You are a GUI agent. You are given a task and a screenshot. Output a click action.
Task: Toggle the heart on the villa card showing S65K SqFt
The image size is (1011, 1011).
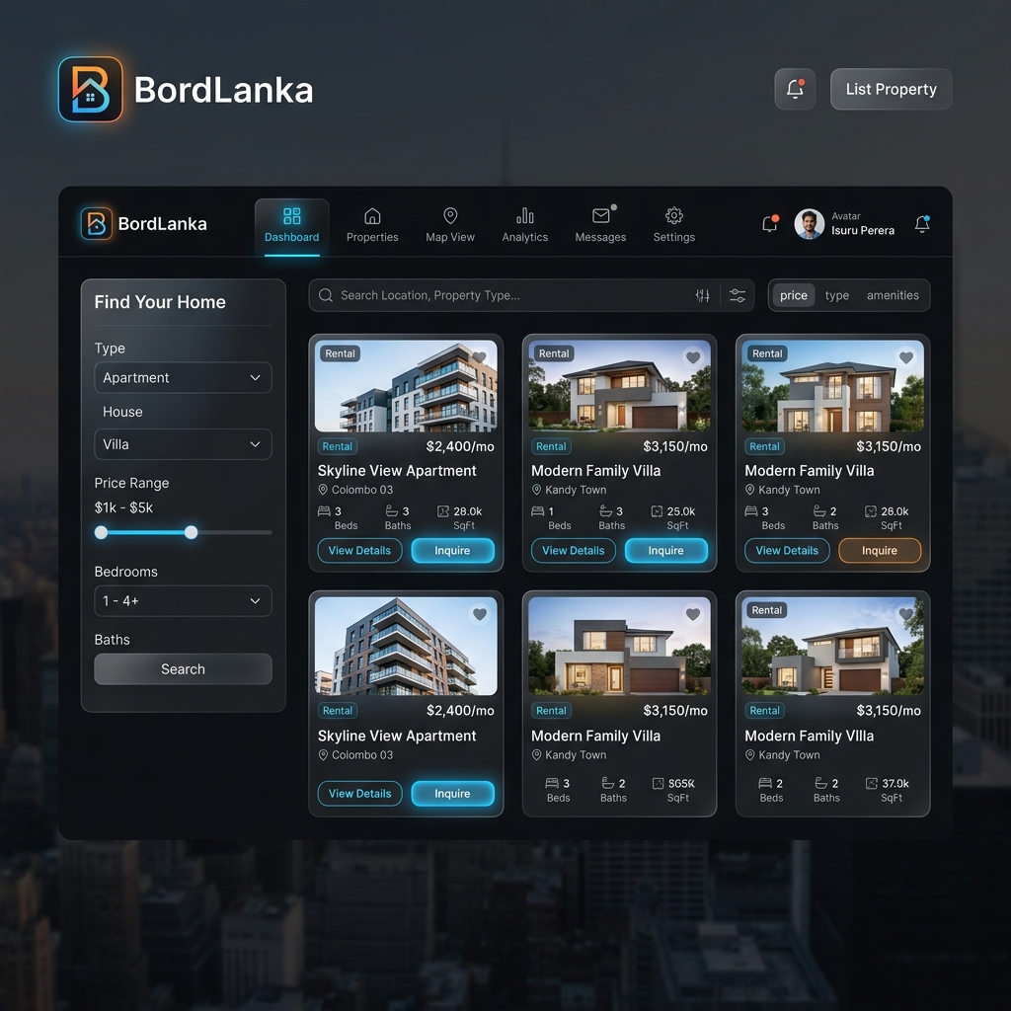click(x=693, y=614)
